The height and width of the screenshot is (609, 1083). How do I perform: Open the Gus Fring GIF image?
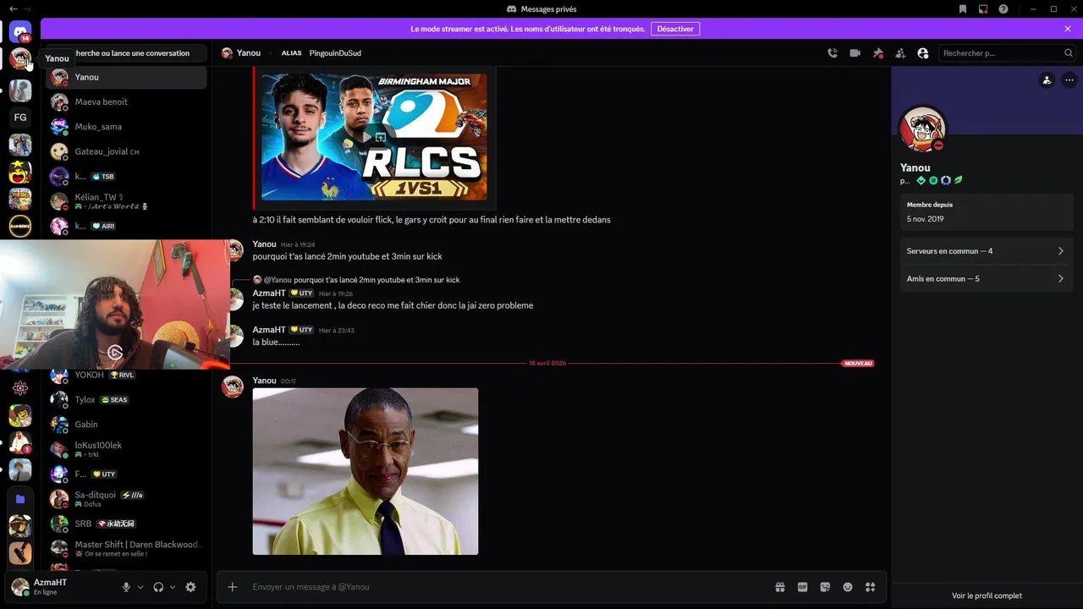(366, 471)
